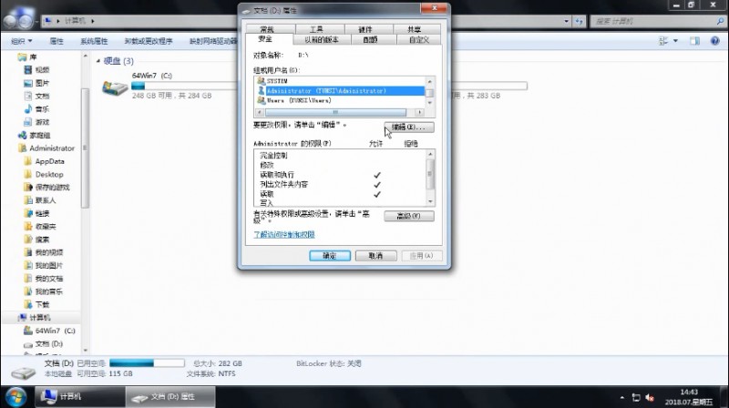Select the 计算机 computer icon in sidebar
The height and width of the screenshot is (408, 729).
[22, 318]
